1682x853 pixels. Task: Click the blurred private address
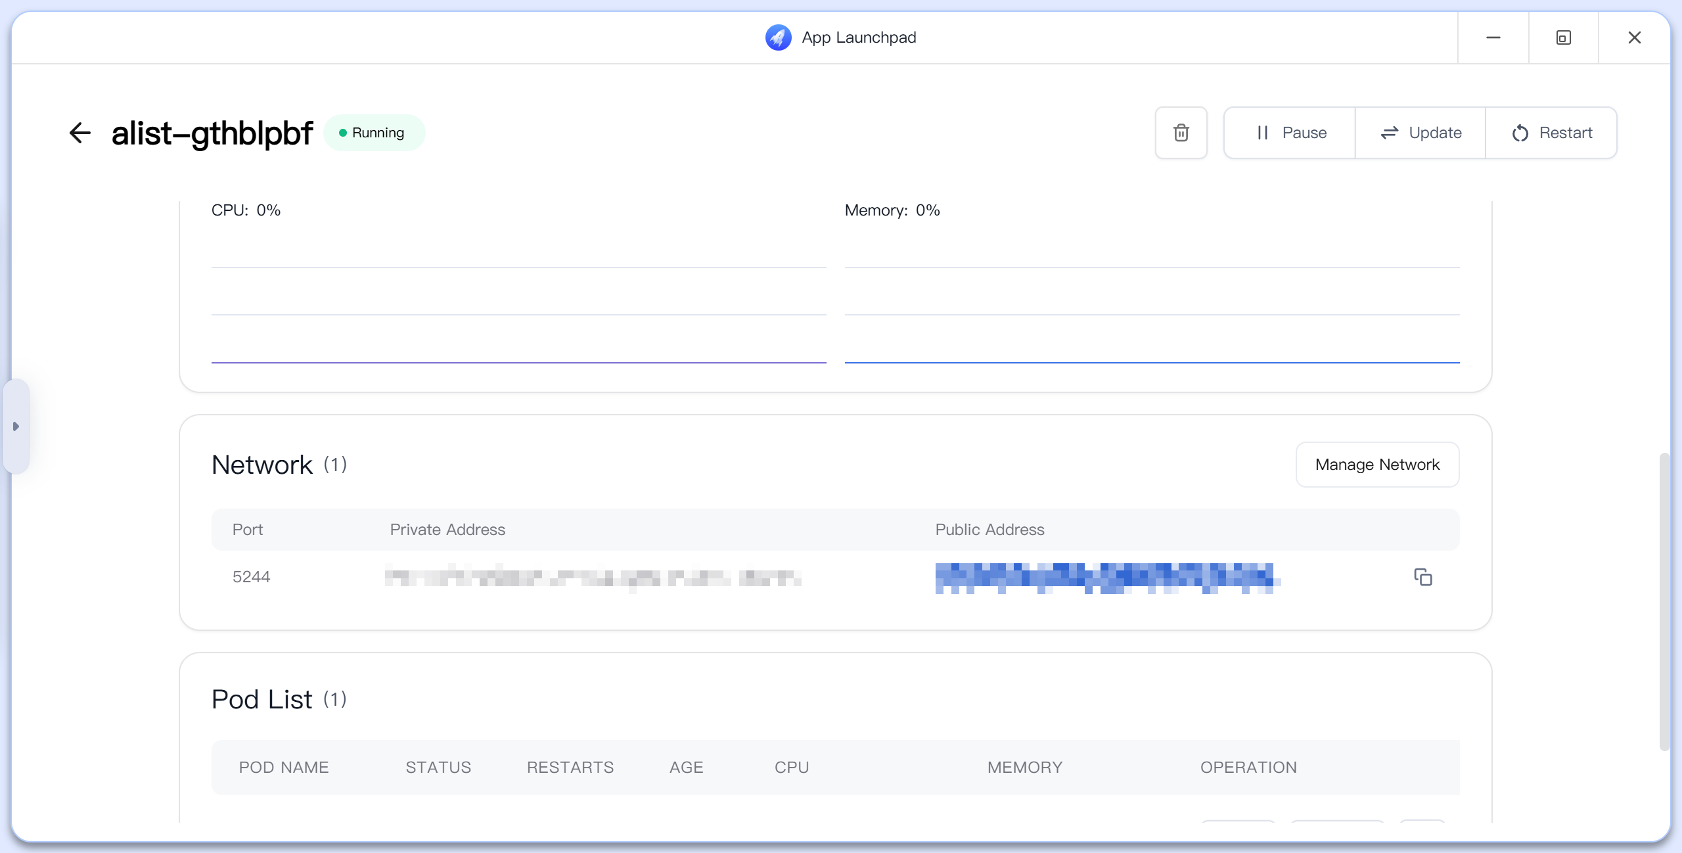pos(593,578)
